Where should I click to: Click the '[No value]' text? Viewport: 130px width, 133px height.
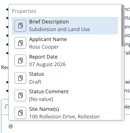tap(41, 99)
